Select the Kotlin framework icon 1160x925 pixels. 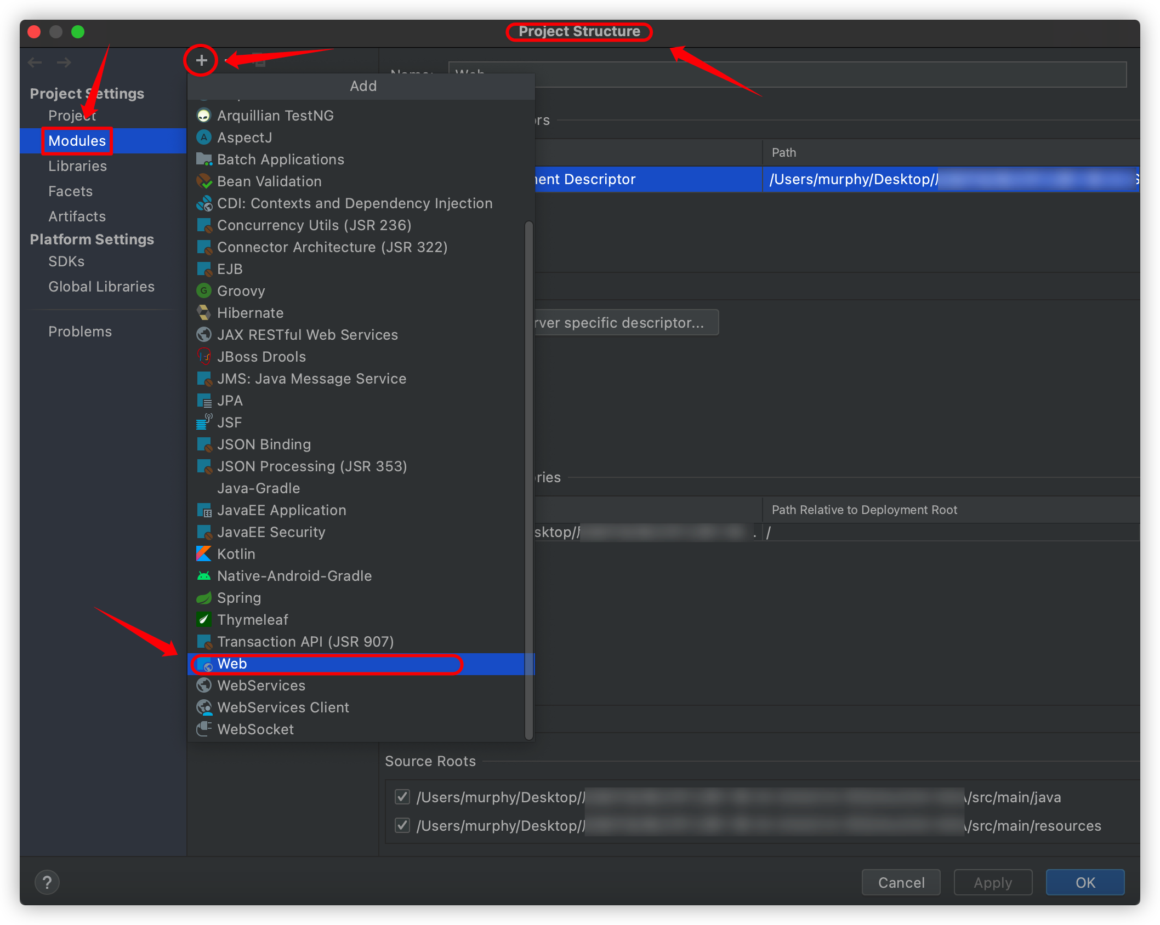pos(204,554)
